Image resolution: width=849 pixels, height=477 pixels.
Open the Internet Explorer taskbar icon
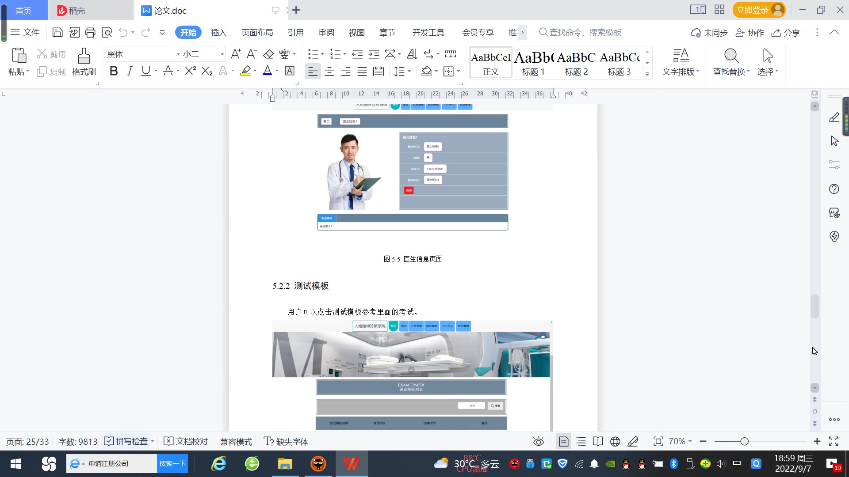[218, 463]
